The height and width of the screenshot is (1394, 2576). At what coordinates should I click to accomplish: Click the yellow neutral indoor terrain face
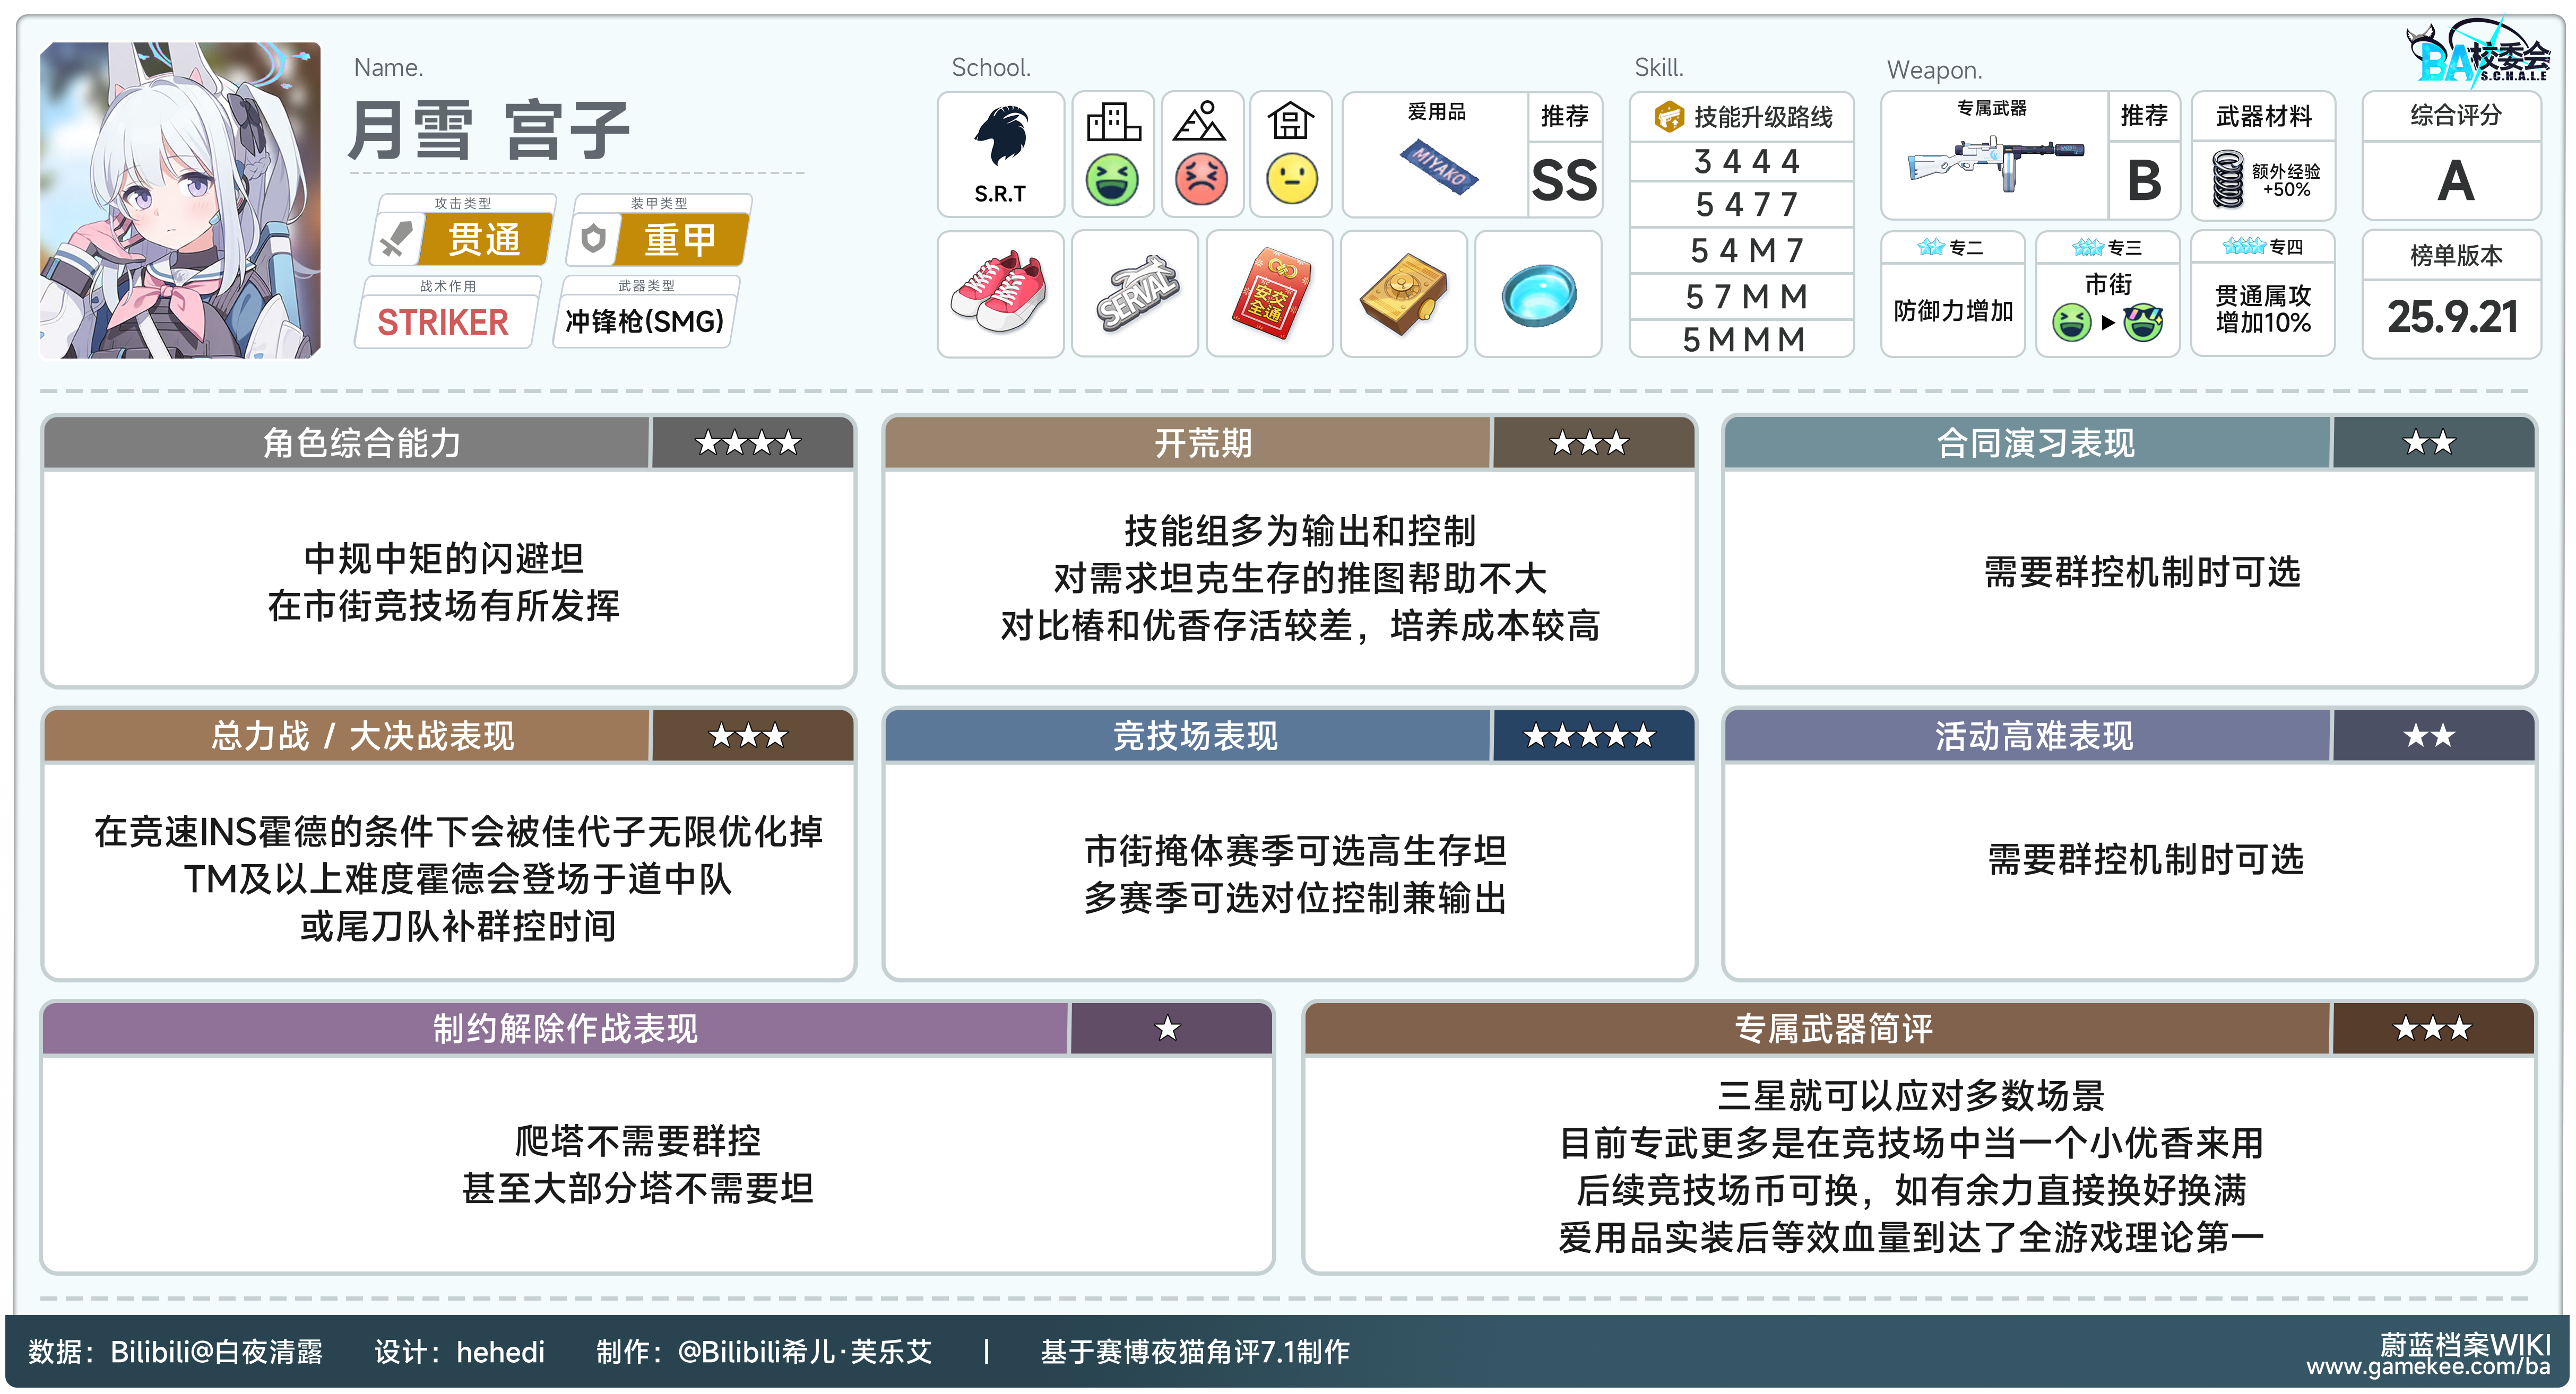pyautogui.click(x=1291, y=180)
